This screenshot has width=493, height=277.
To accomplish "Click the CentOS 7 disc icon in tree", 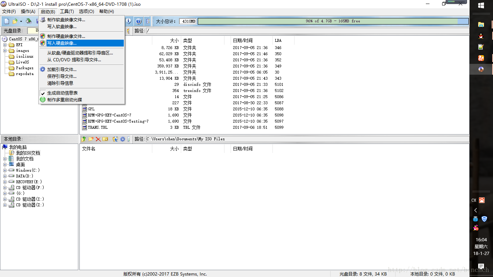I will click(5, 39).
